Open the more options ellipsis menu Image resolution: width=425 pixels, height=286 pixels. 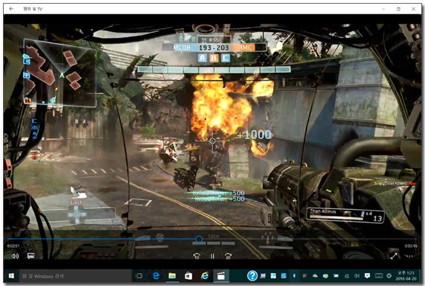click(x=410, y=256)
